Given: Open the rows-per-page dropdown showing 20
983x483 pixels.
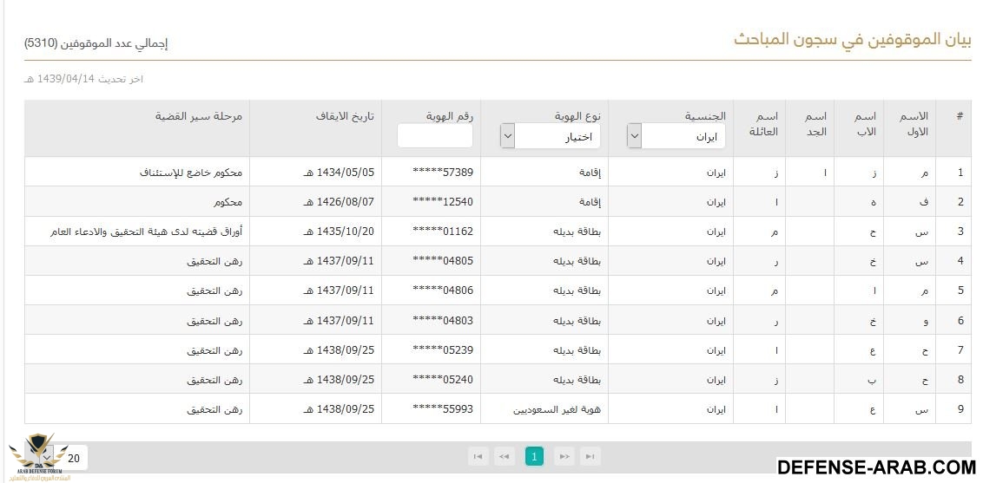Looking at the screenshot, I should pyautogui.click(x=67, y=457).
